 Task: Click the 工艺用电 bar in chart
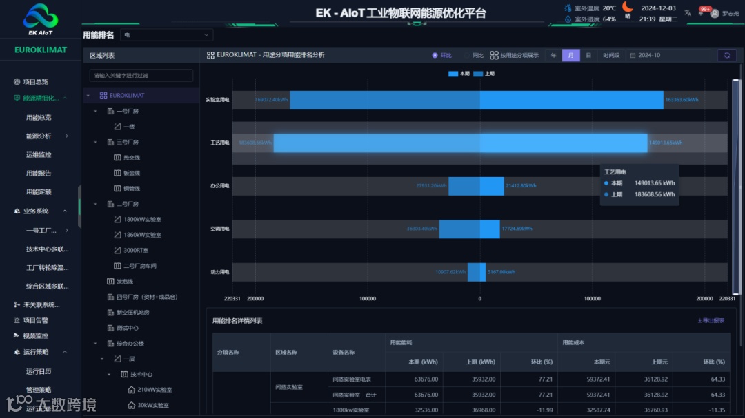[x=460, y=143]
